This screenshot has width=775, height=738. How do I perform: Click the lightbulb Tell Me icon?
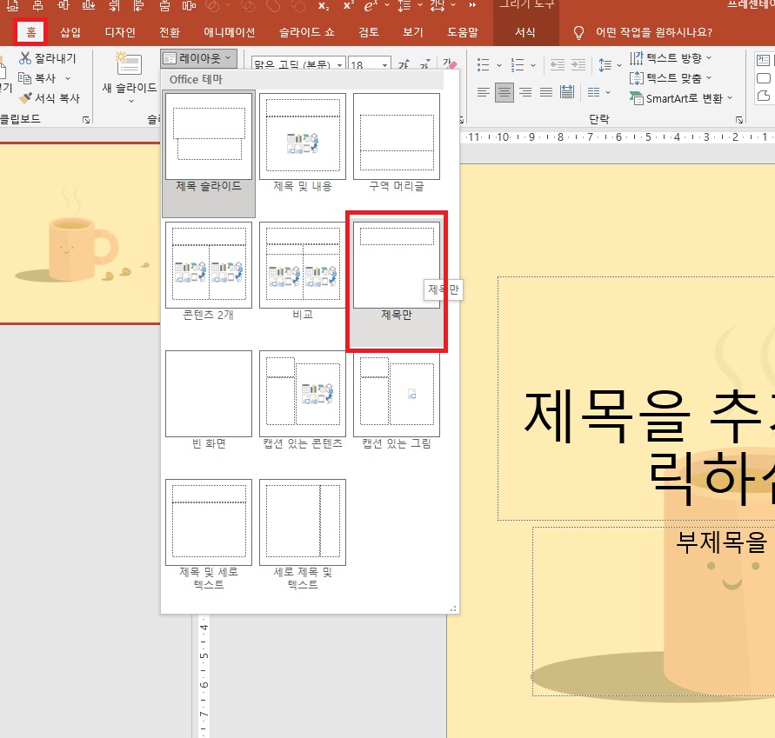click(x=578, y=33)
